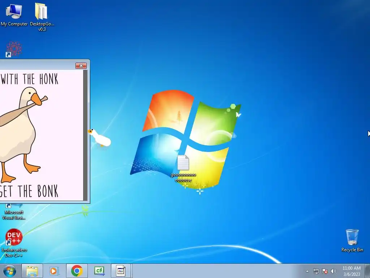Switch to the window-icon taskbar app
370x278 pixels.
point(121,271)
